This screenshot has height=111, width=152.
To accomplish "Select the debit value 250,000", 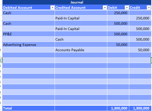I will click(x=118, y=13).
